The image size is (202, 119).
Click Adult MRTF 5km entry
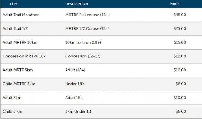pyautogui.click(x=18, y=70)
